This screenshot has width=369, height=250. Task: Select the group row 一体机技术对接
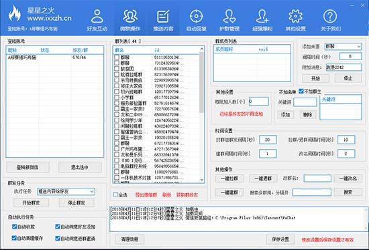click(156, 178)
